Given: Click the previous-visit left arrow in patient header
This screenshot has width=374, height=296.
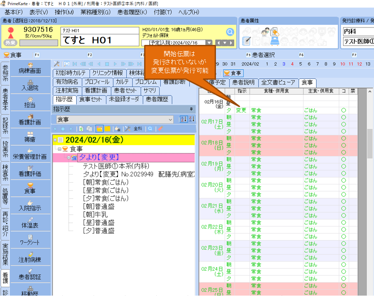Looking at the screenshot, I should coord(219,43).
